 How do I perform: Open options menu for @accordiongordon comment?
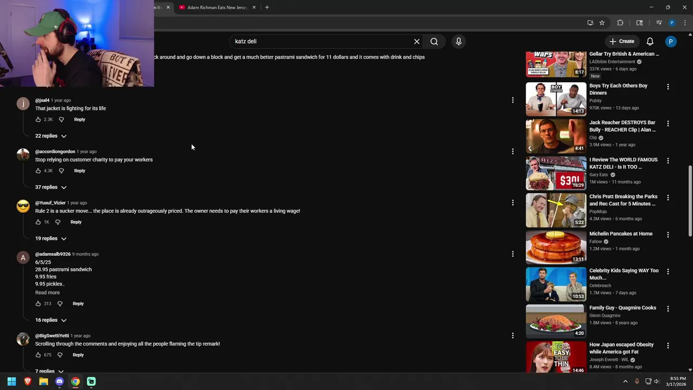coord(513,152)
